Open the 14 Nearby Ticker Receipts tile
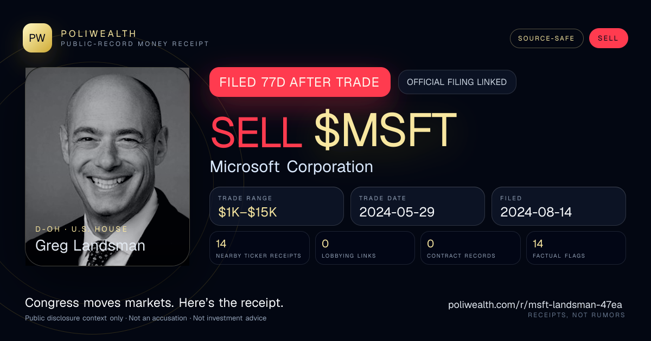Screen dimensions: 651x341 [x=259, y=248]
